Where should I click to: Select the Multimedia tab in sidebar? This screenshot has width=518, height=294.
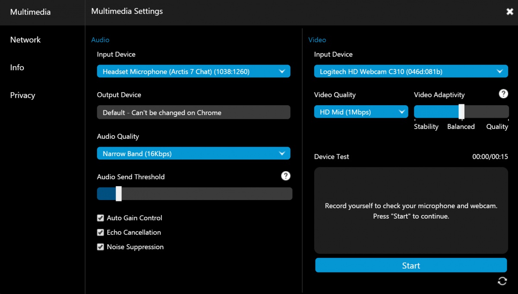[x=30, y=12]
